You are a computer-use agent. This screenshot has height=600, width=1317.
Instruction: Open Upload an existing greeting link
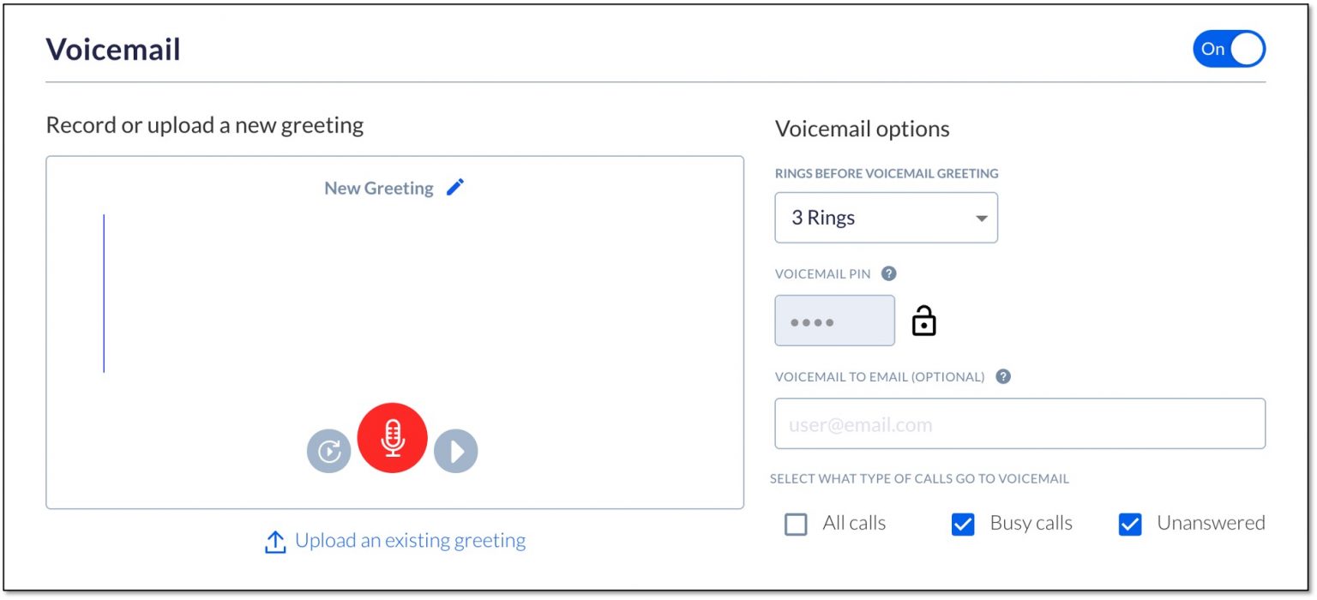coord(410,540)
